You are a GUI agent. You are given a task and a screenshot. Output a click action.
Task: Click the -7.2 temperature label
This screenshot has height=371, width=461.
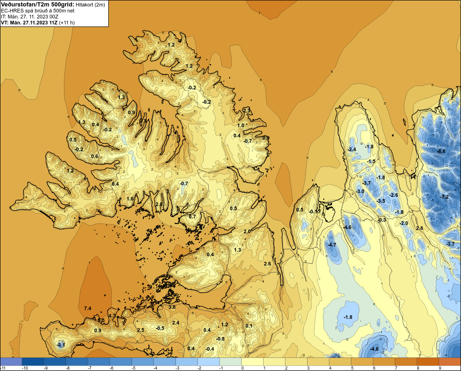point(444,197)
